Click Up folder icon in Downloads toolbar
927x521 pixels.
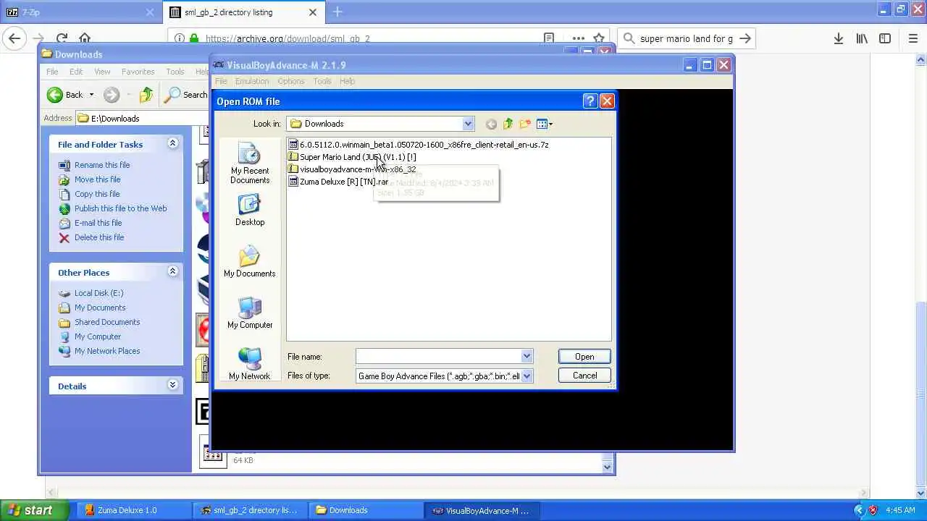146,95
